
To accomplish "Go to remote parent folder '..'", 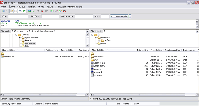I will (x=93, y=54).
